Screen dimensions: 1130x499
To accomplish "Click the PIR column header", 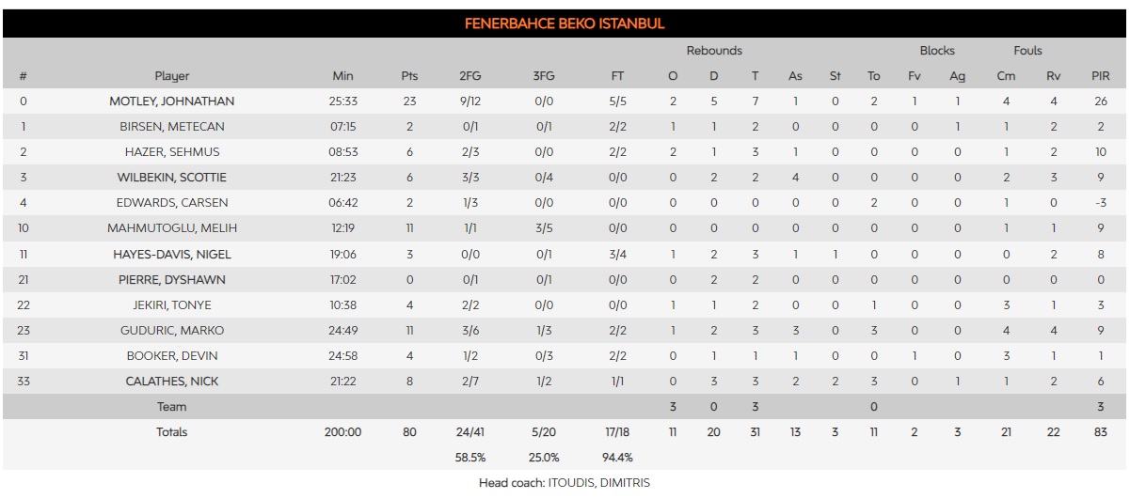I will point(1100,76).
